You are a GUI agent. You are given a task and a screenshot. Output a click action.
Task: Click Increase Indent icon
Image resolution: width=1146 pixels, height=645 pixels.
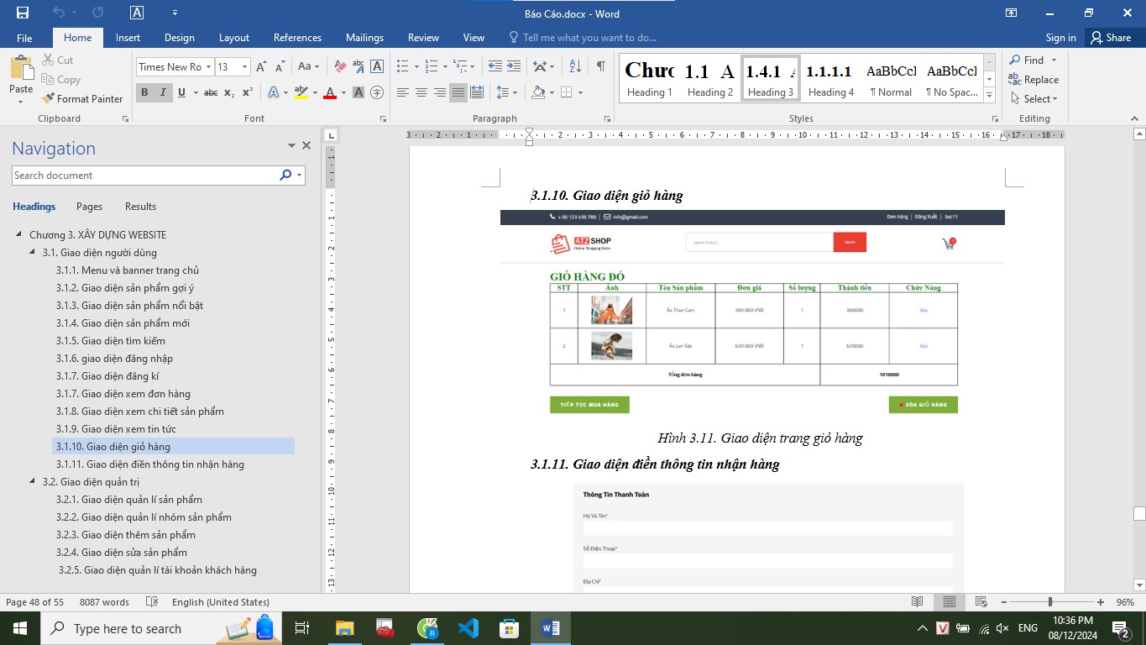513,66
